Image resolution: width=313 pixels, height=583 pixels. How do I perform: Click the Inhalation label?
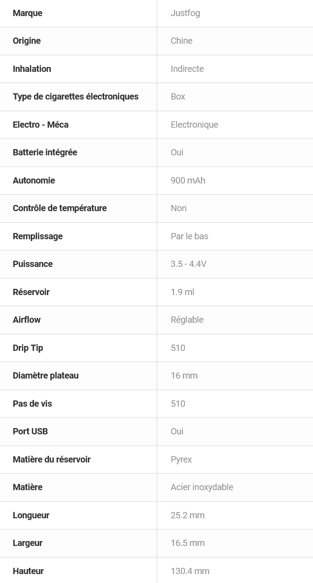(x=32, y=69)
